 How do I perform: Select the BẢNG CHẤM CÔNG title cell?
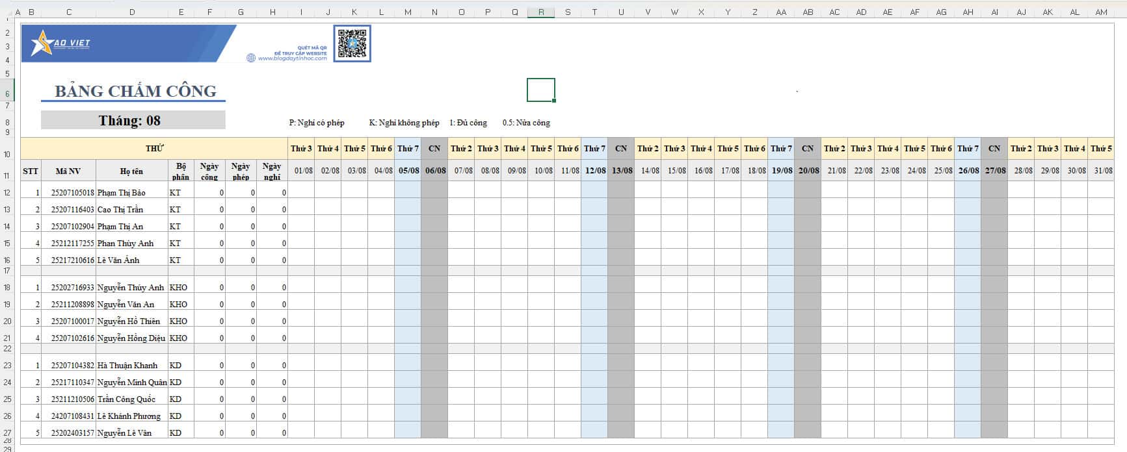click(135, 91)
